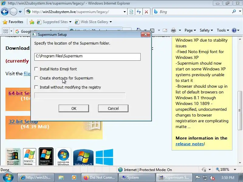Click the 32-bit Setup download link
Image resolution: width=243 pixels, height=182 pixels.
(x=23, y=122)
